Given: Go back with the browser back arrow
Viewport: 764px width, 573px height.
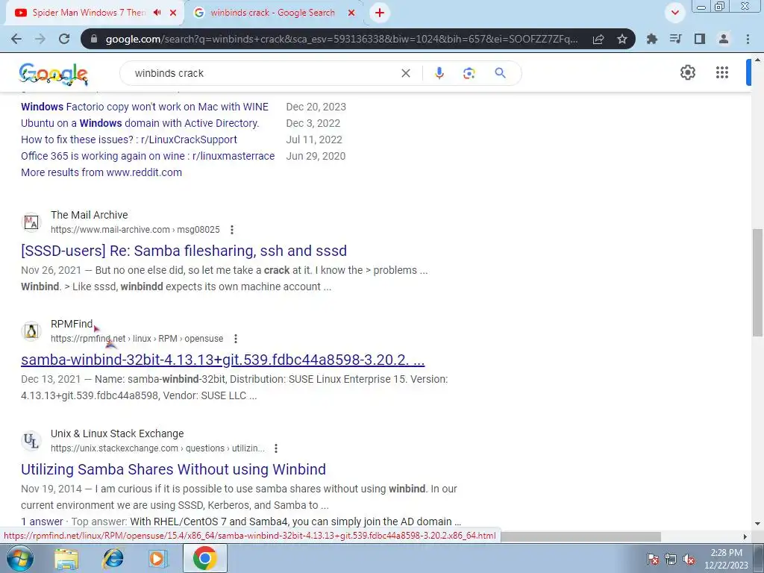Looking at the screenshot, I should (x=16, y=39).
